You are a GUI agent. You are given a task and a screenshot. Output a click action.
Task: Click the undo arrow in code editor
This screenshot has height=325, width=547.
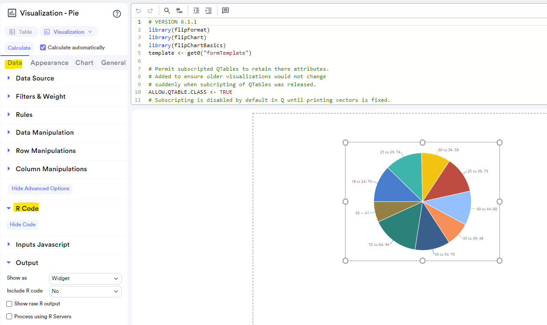pyautogui.click(x=138, y=10)
